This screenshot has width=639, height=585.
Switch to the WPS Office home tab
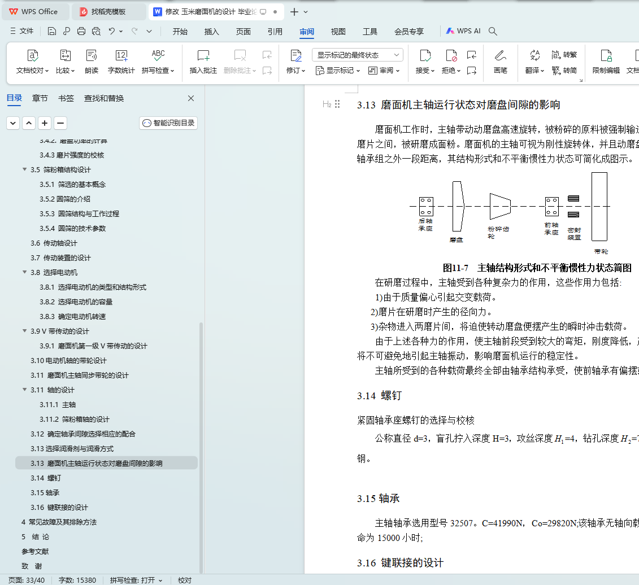click(x=35, y=12)
